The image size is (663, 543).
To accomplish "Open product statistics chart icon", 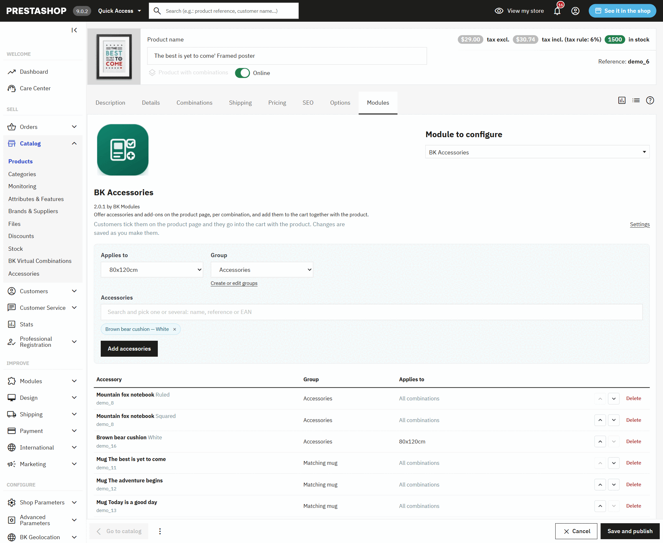I will 622,100.
